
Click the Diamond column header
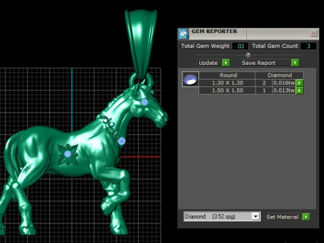279,75
